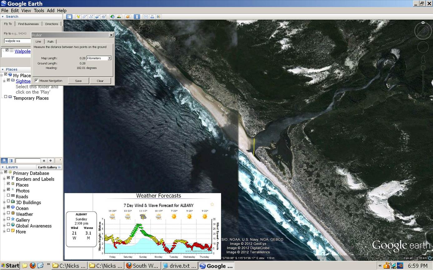
Task: Uncheck the Mouse Navigation checkbox
Action: pyautogui.click(x=37, y=81)
